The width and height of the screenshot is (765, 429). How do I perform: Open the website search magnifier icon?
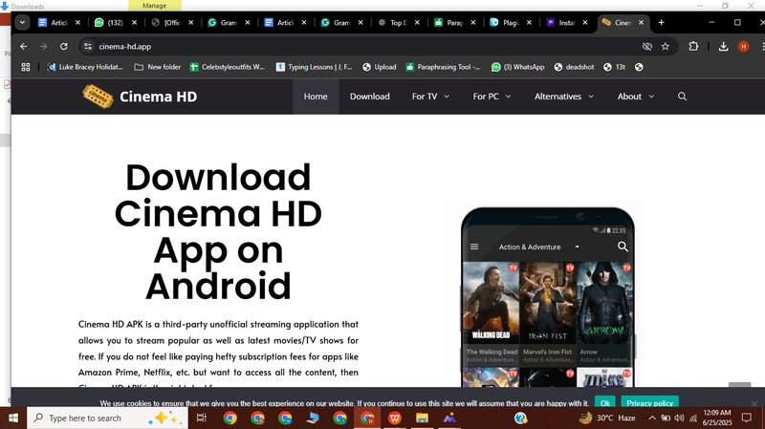[682, 97]
